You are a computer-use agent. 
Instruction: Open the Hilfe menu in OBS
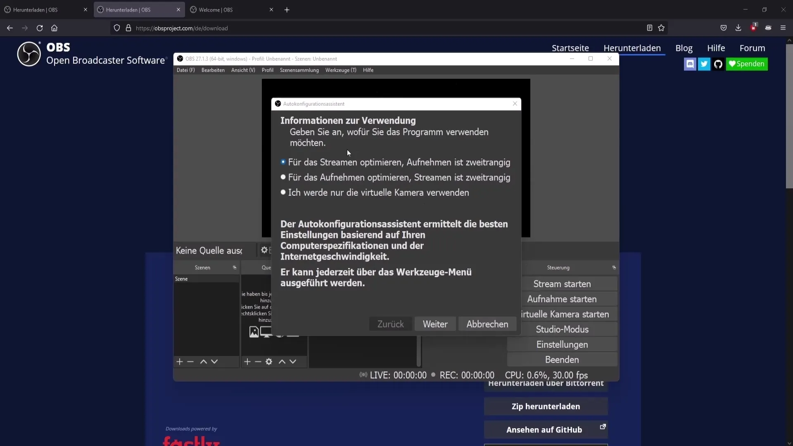[x=368, y=70]
